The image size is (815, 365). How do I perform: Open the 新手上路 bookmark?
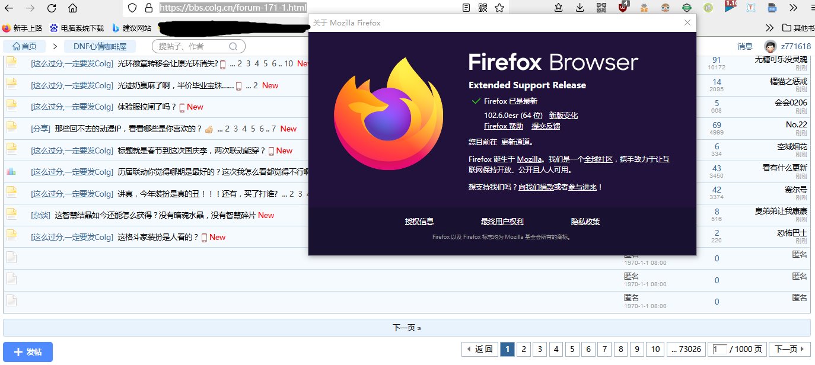[23, 28]
